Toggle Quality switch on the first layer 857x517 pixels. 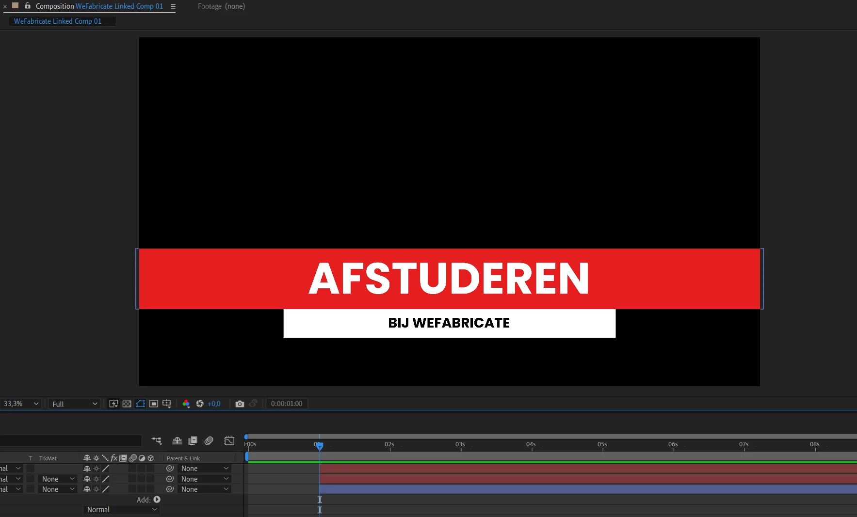pos(105,469)
